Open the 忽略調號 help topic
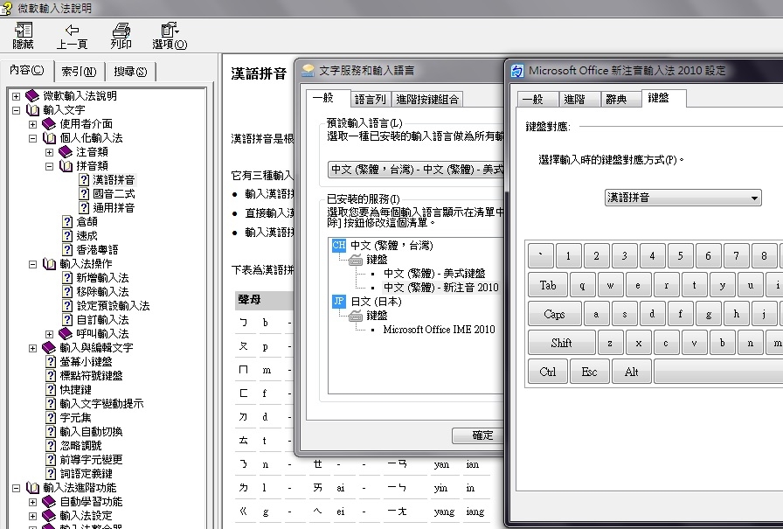 tap(80, 446)
